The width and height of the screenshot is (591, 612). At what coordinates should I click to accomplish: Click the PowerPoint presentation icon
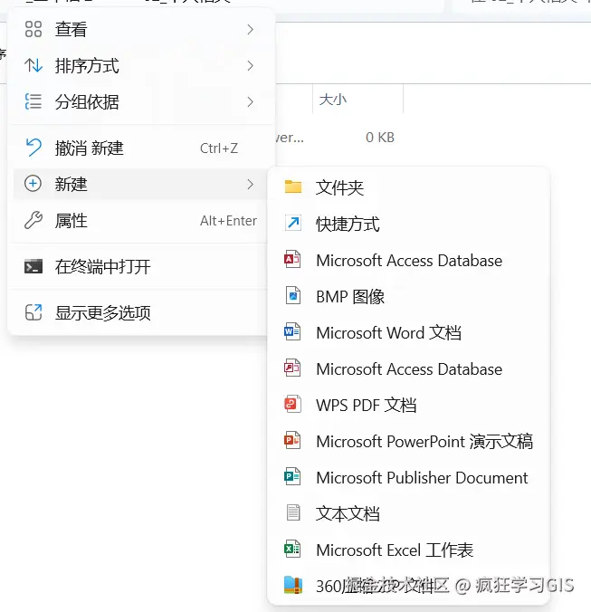coord(292,441)
